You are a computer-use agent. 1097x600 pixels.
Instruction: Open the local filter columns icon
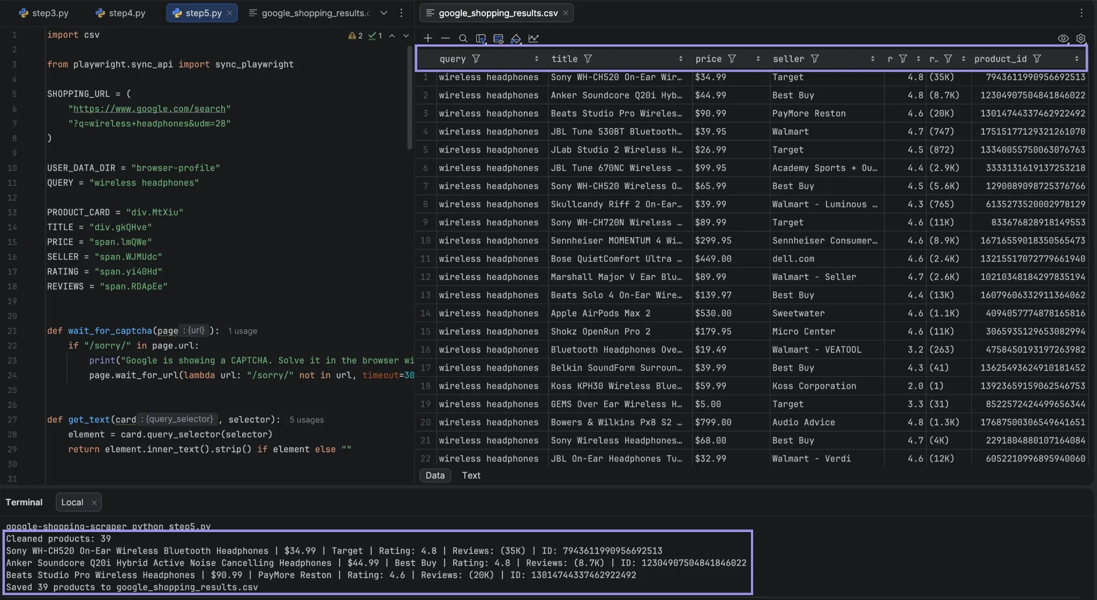(x=480, y=39)
